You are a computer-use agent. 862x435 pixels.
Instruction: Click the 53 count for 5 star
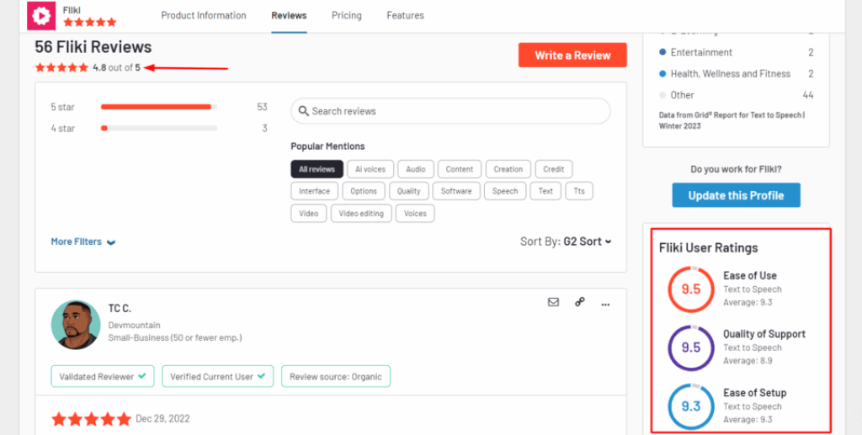262,107
